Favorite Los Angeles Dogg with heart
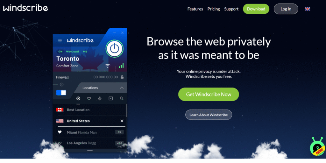 click(60, 143)
